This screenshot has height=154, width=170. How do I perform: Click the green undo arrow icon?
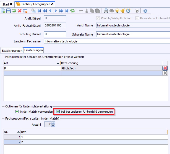click(14, 11)
